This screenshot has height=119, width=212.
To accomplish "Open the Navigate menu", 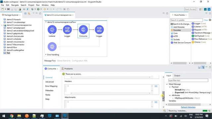I will coord(15,5).
